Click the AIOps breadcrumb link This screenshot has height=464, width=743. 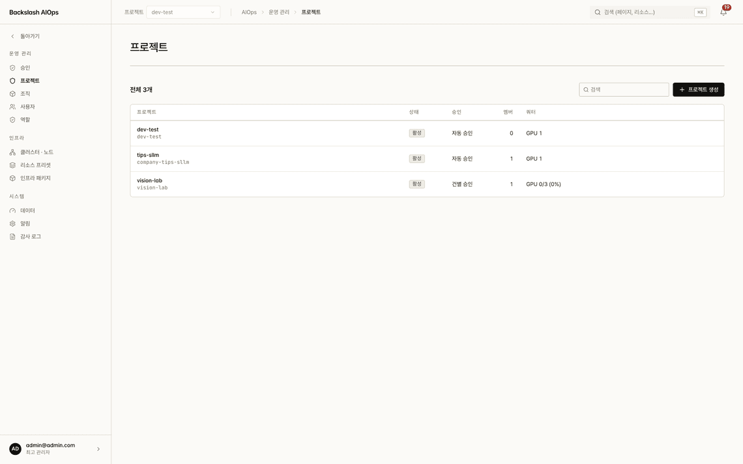click(x=249, y=12)
